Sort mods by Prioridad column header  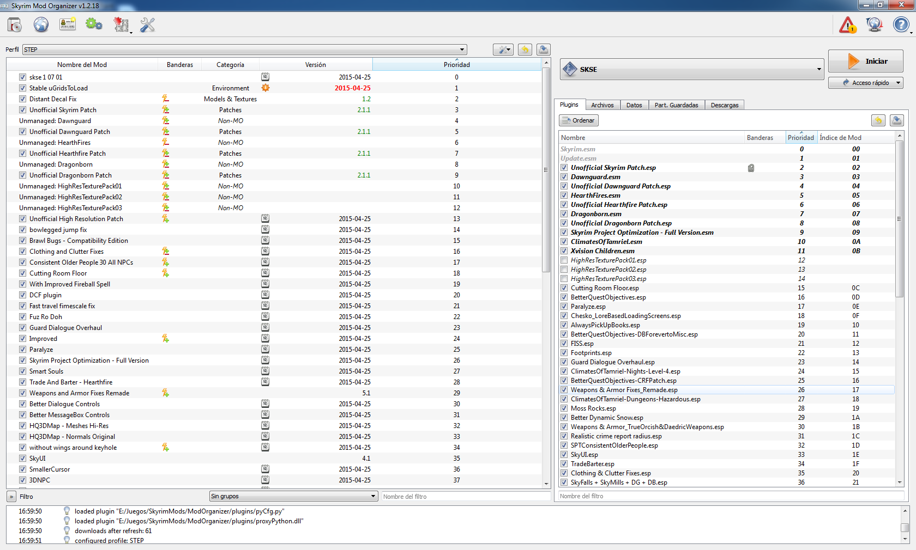[x=456, y=64]
